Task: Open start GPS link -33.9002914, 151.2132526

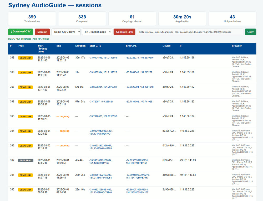Action: (x=103, y=72)
